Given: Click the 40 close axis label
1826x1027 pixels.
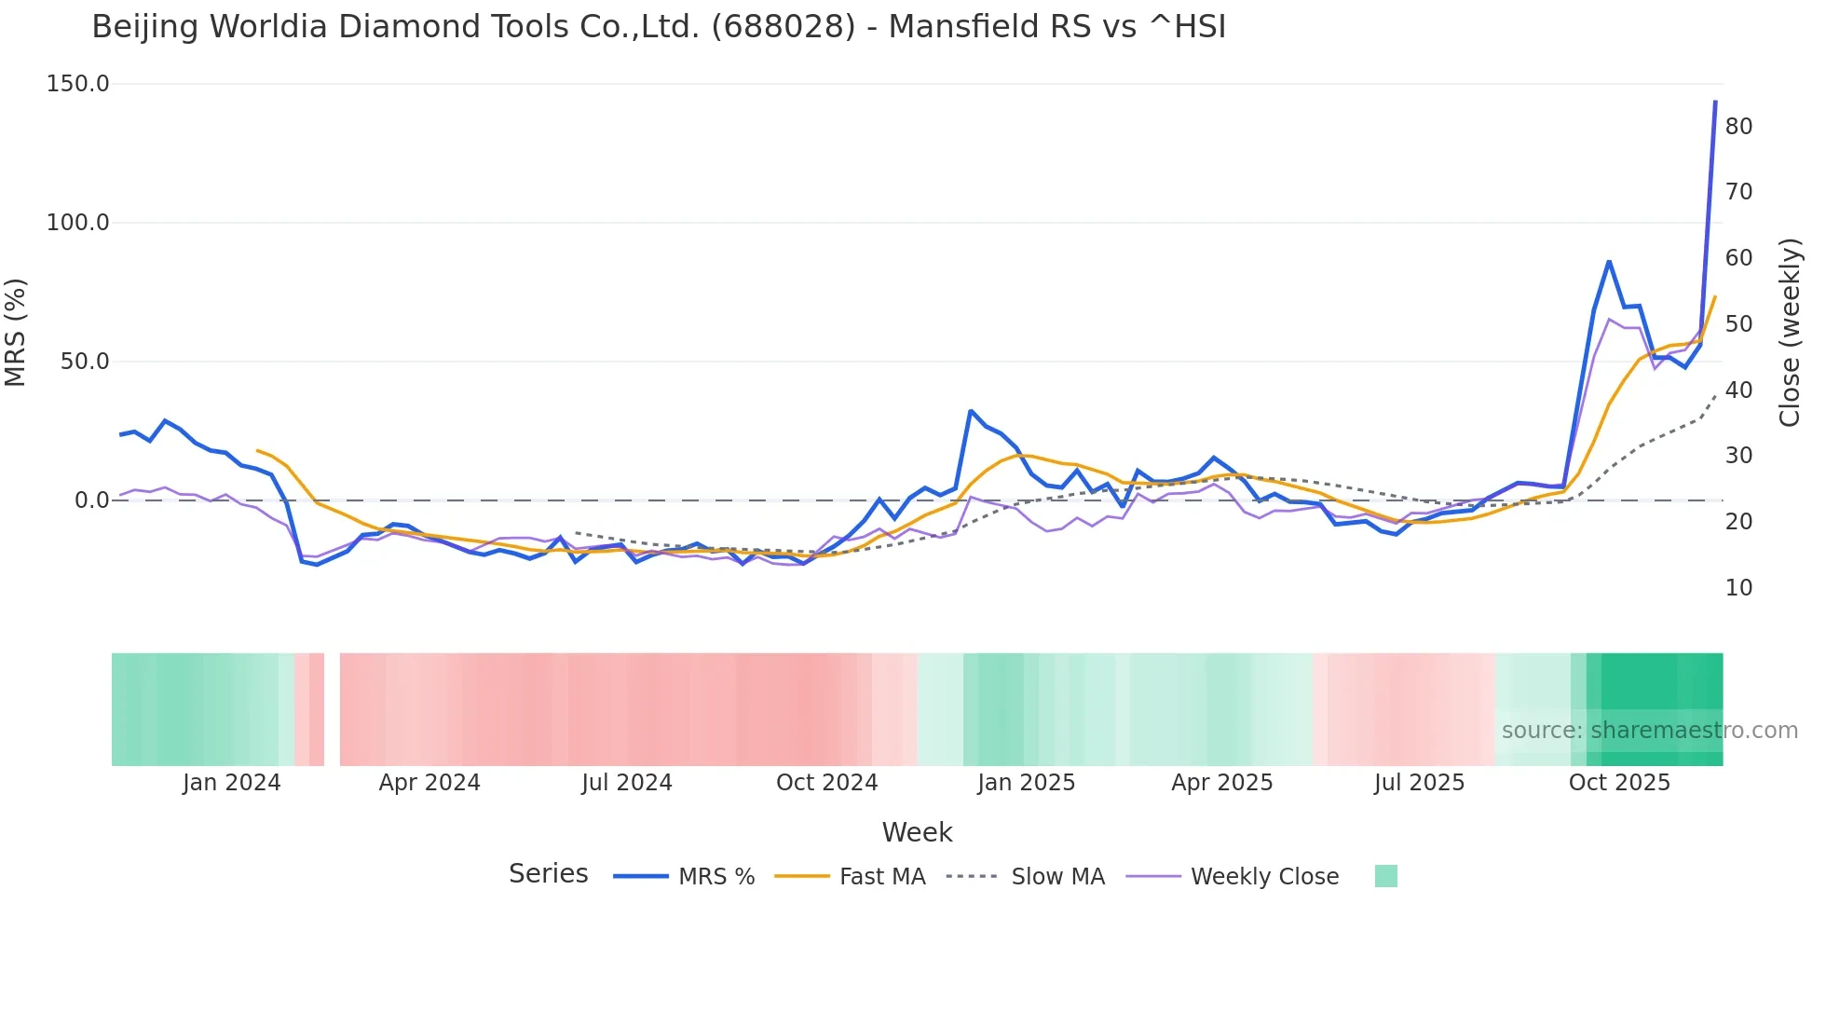Looking at the screenshot, I should [x=1739, y=390].
